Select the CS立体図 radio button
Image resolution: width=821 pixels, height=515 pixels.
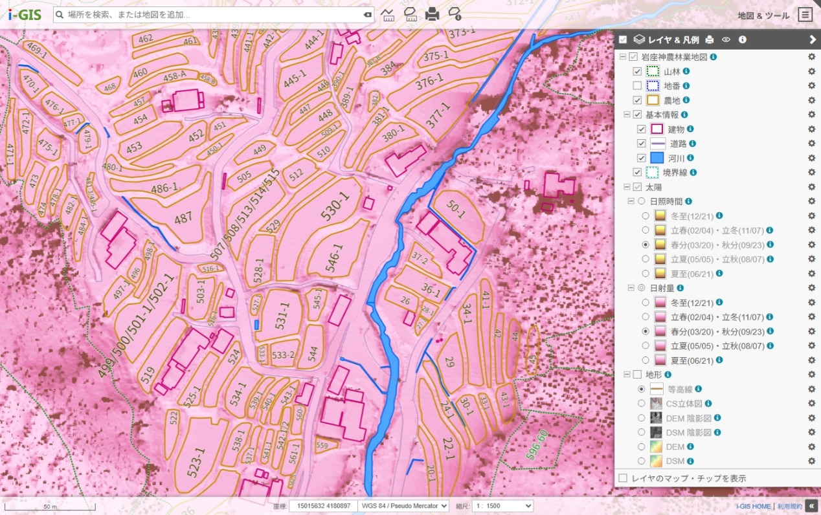click(x=642, y=403)
